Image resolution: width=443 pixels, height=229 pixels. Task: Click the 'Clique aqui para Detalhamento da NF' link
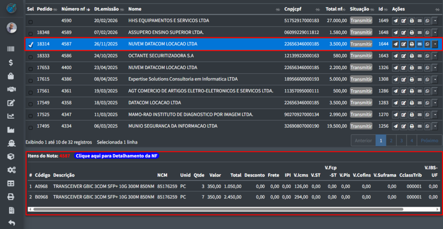click(x=116, y=156)
